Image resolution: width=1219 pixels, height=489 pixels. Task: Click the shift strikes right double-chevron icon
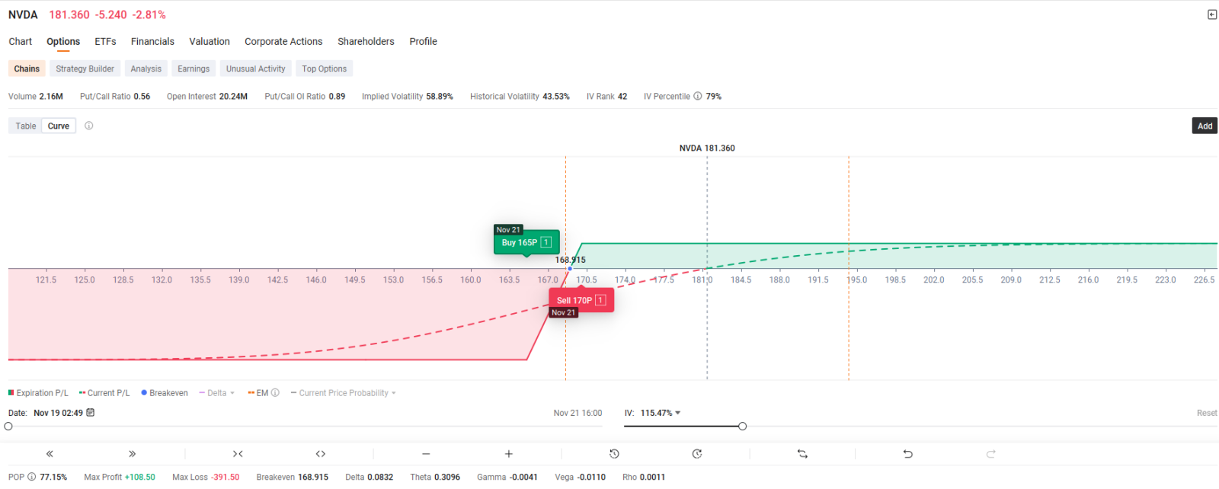(132, 454)
